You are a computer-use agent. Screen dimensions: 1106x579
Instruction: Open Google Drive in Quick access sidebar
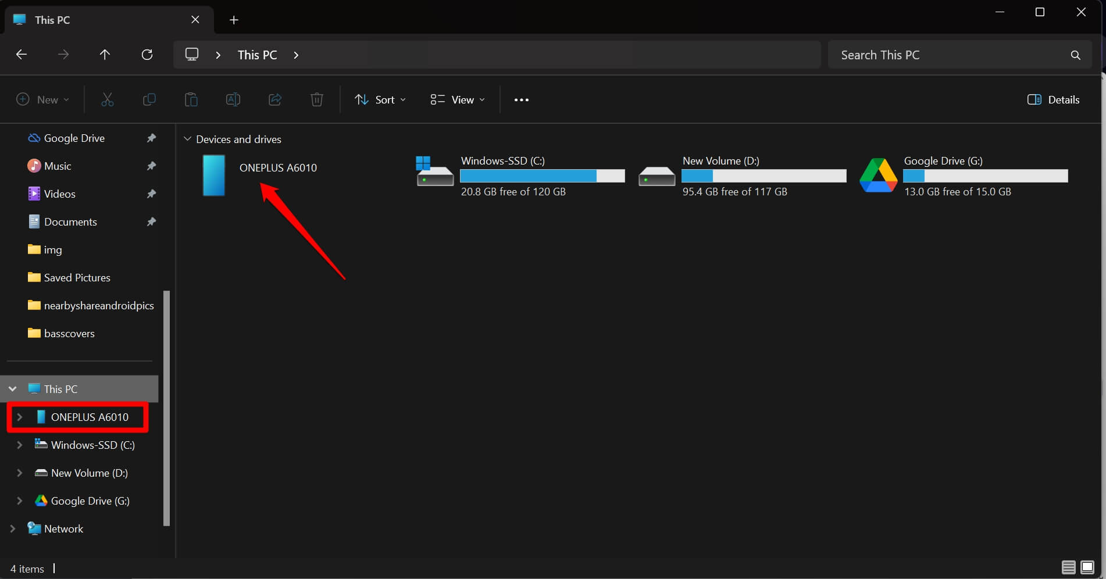coord(74,138)
